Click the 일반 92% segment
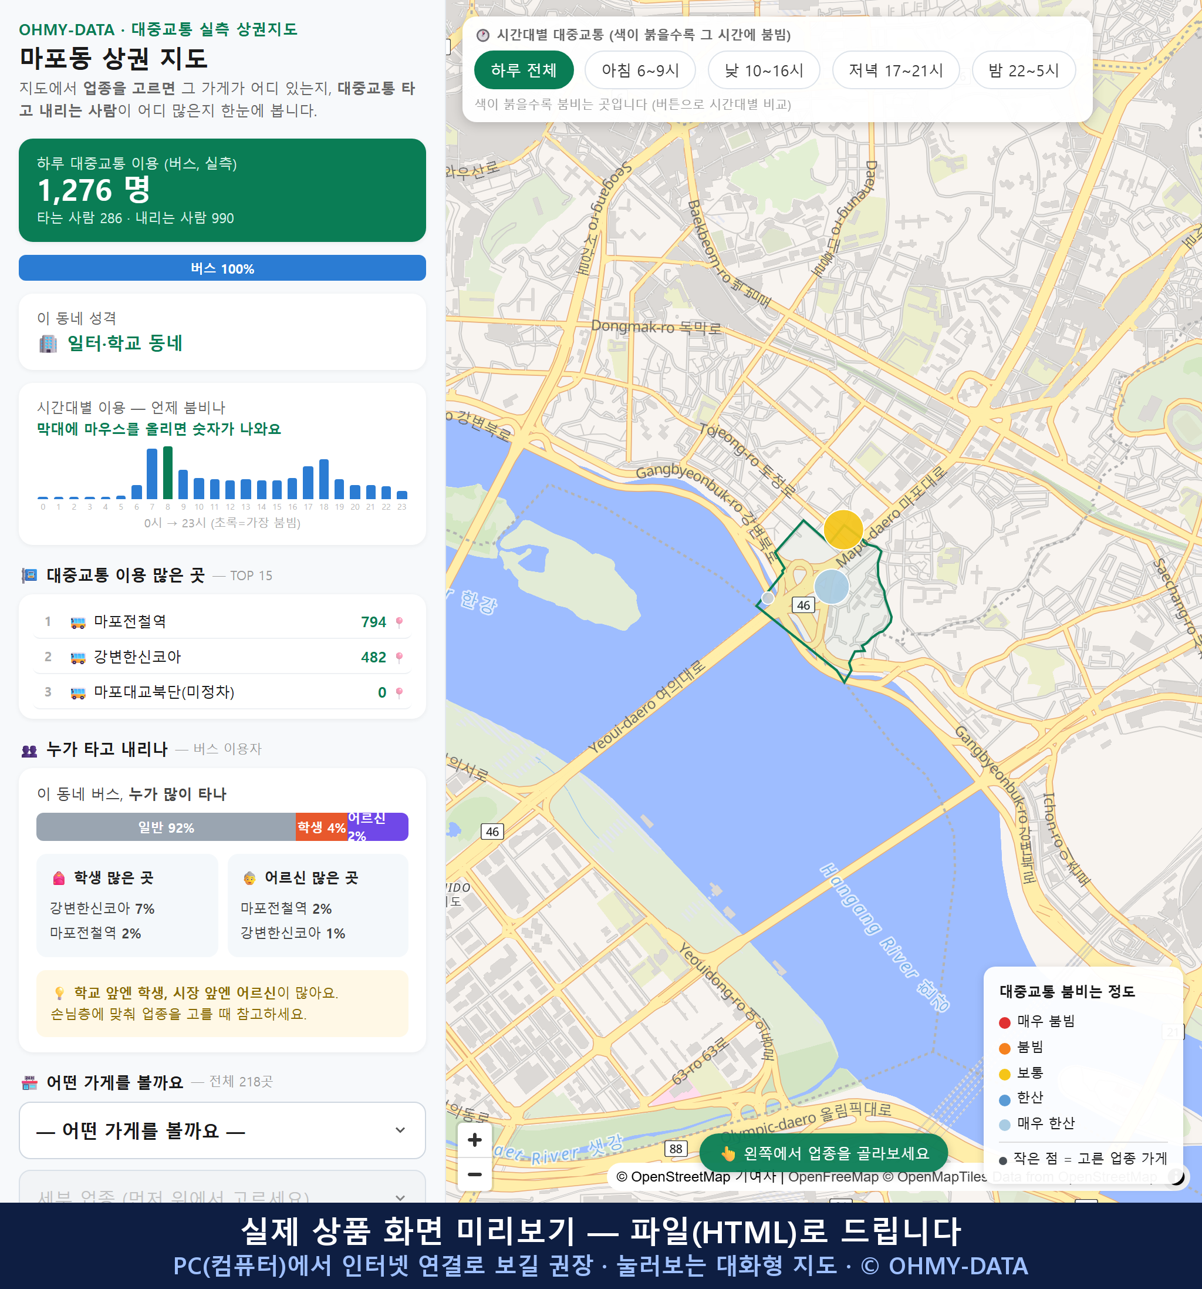 (166, 827)
